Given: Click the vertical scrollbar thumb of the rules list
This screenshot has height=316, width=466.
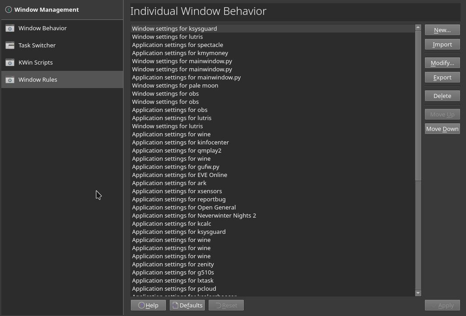Looking at the screenshot, I should pos(418,105).
